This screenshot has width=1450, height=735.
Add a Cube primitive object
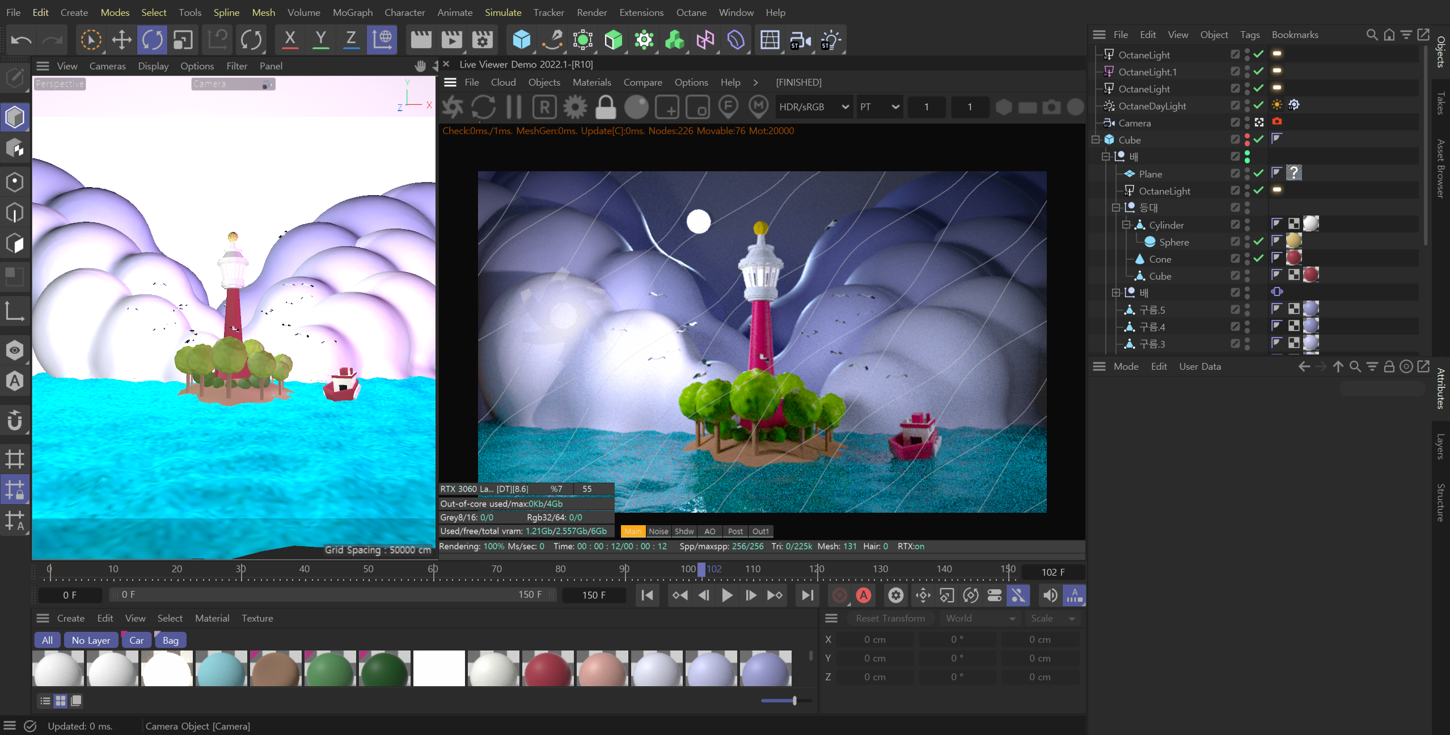pos(521,40)
